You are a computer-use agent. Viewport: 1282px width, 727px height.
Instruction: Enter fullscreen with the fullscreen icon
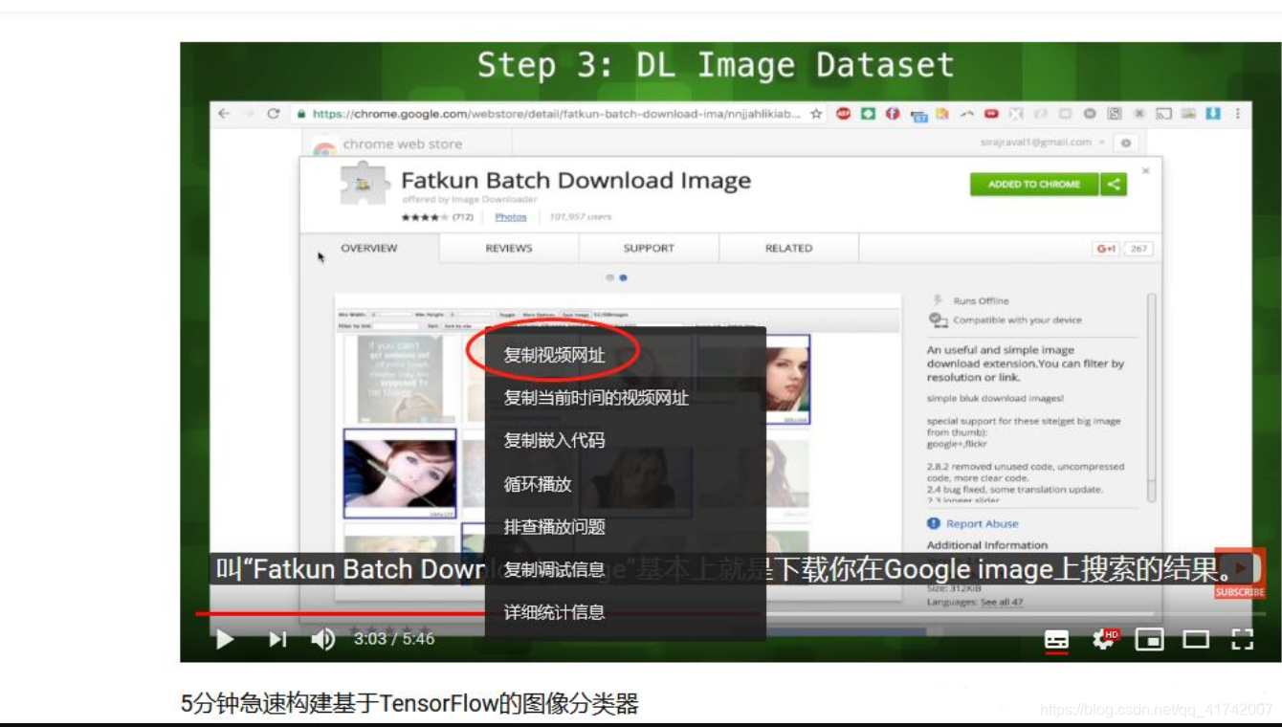point(1242,639)
